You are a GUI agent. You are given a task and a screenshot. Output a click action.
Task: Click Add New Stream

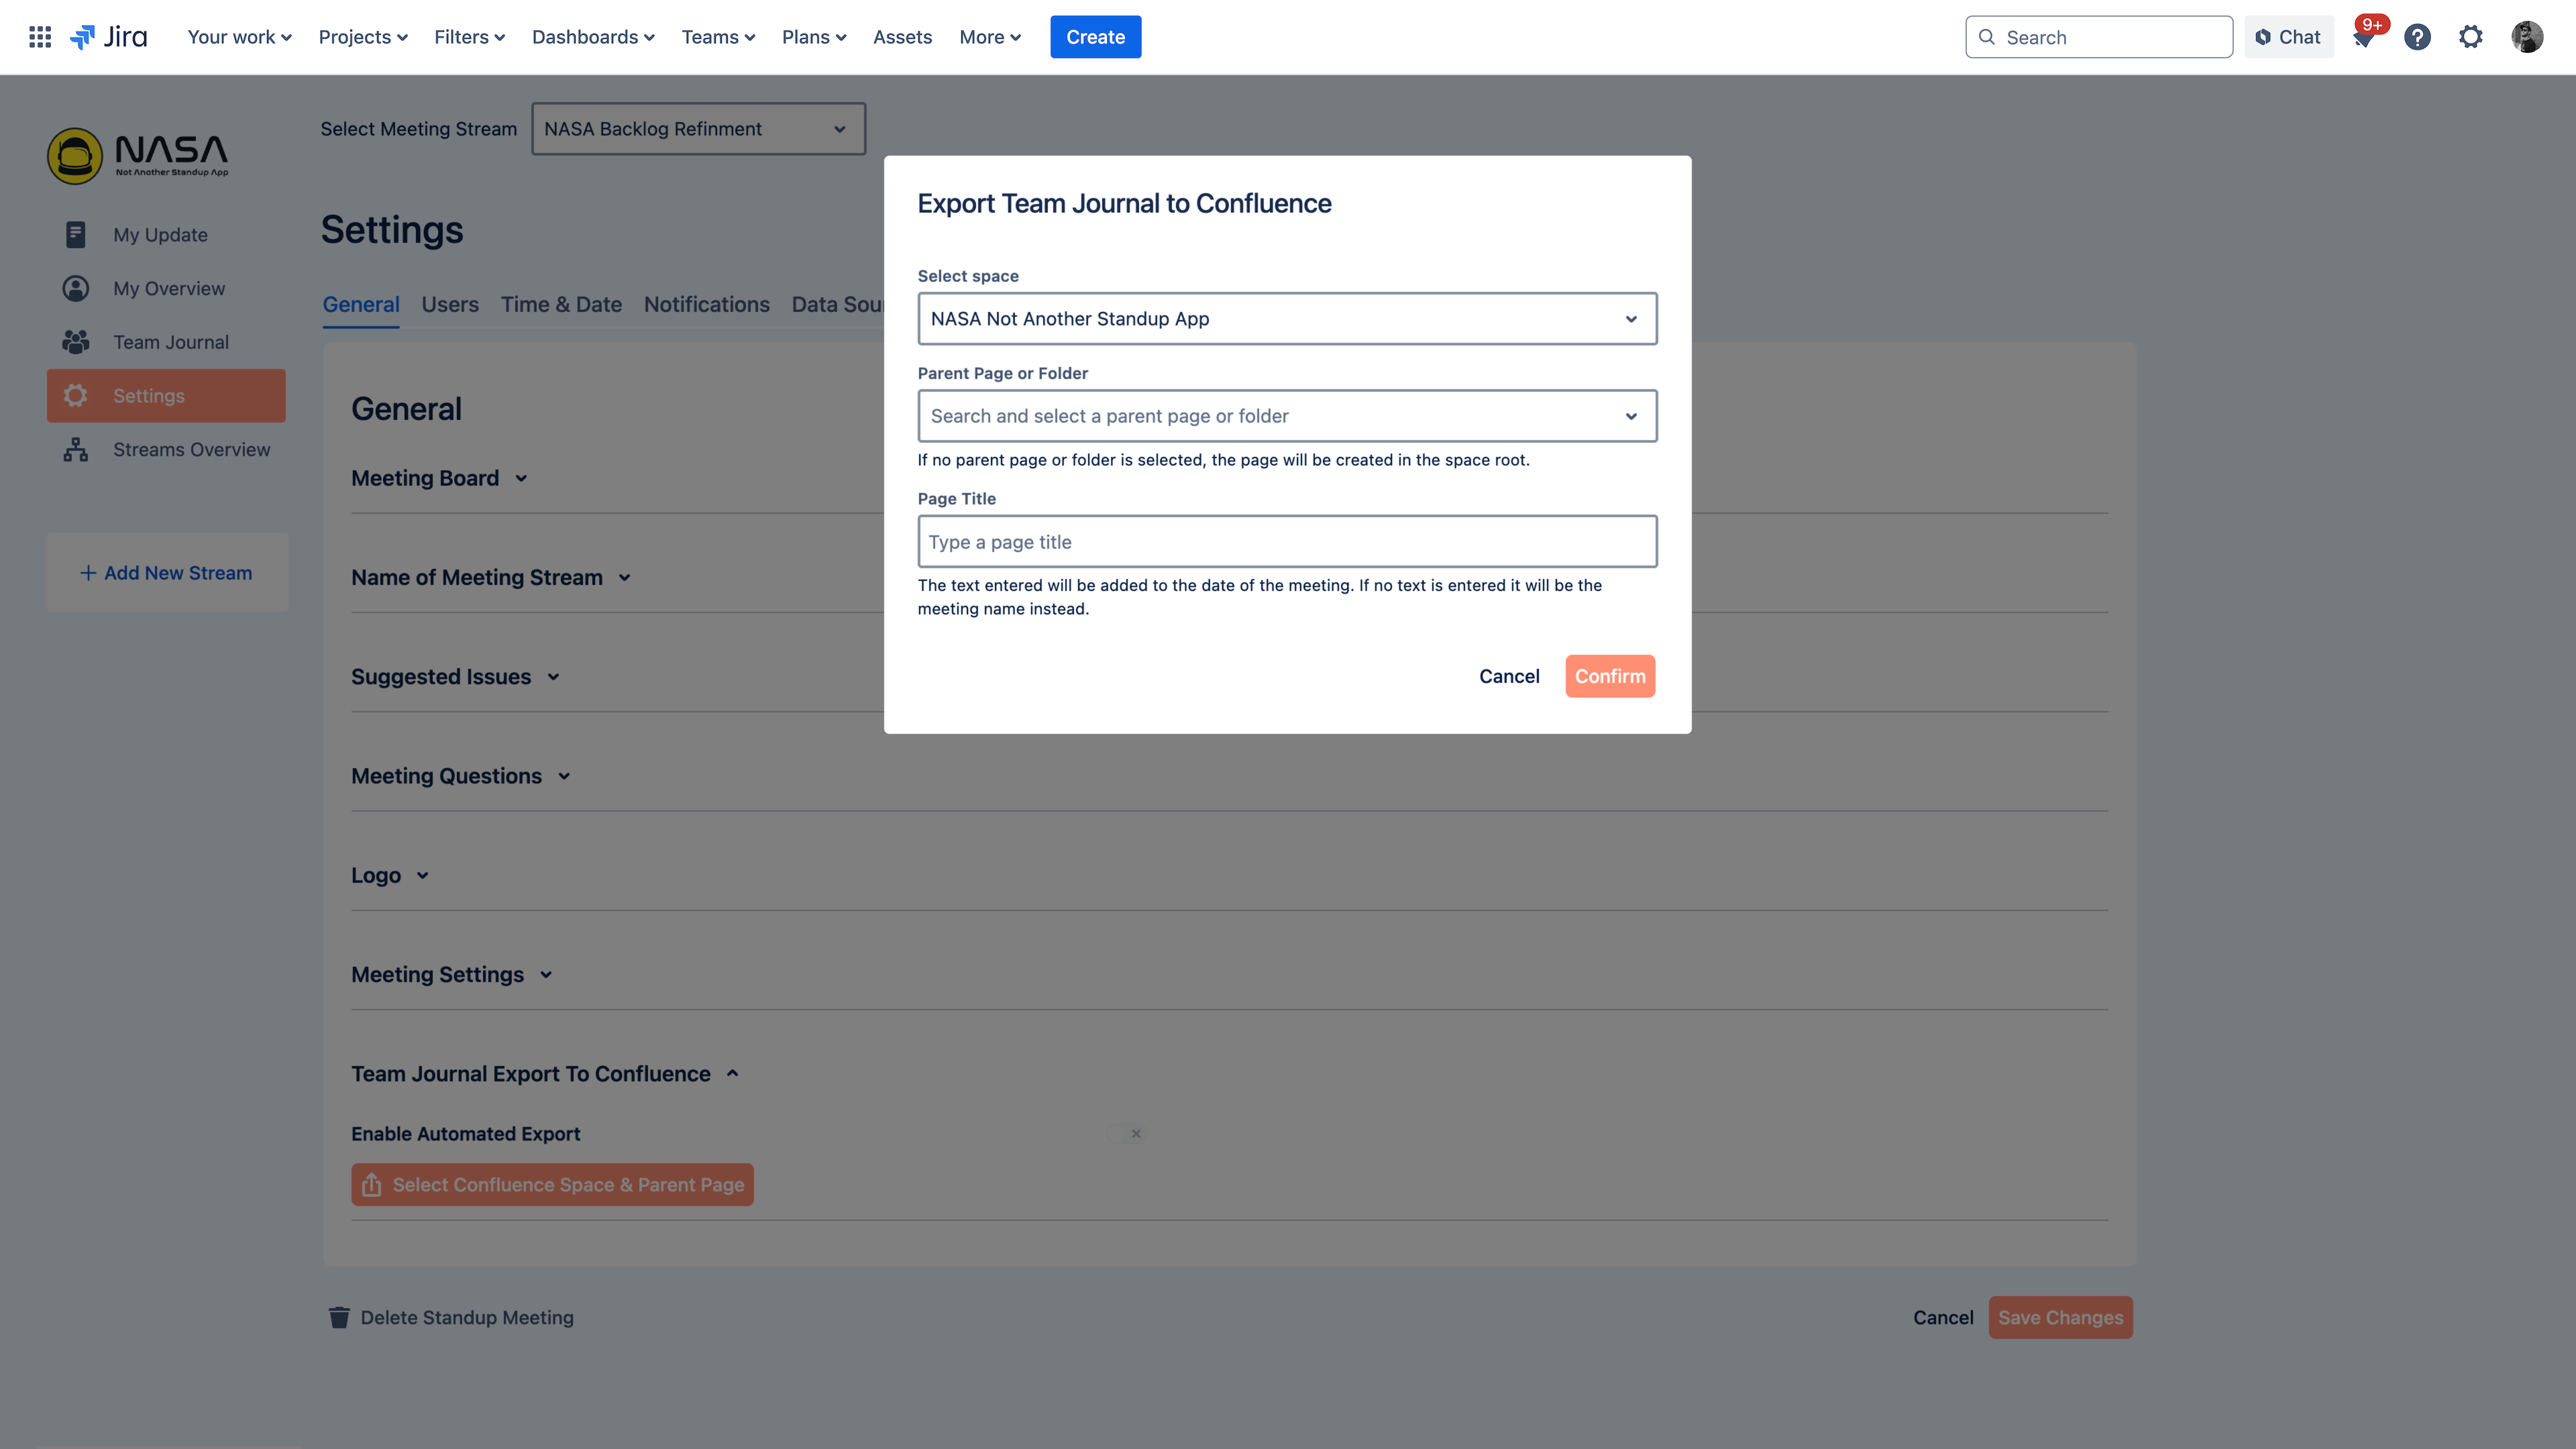pos(167,573)
